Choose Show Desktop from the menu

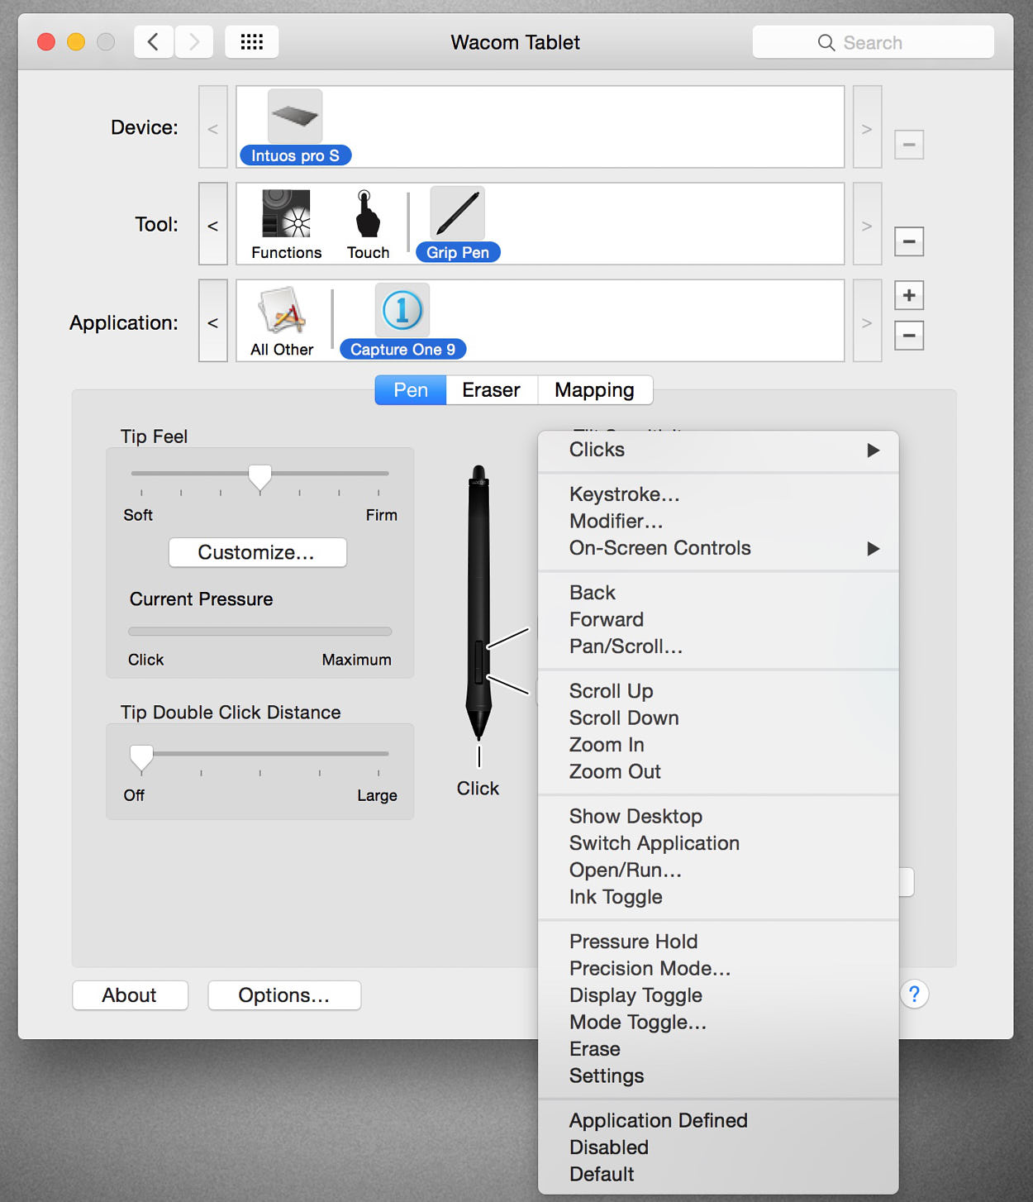coord(718,817)
